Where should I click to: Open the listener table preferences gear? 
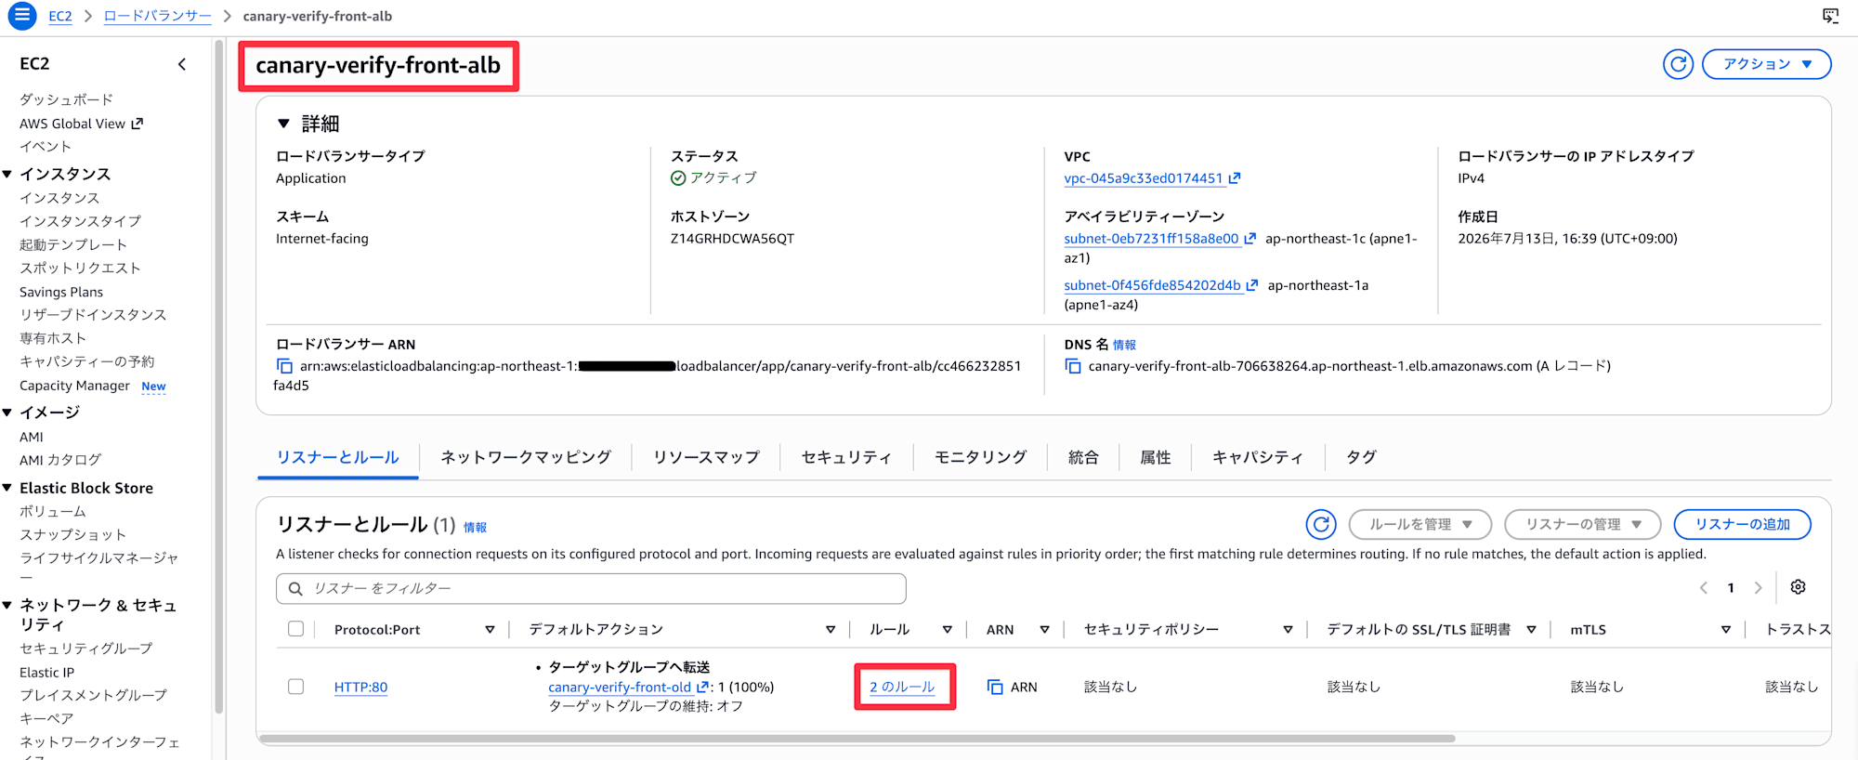pos(1798,587)
